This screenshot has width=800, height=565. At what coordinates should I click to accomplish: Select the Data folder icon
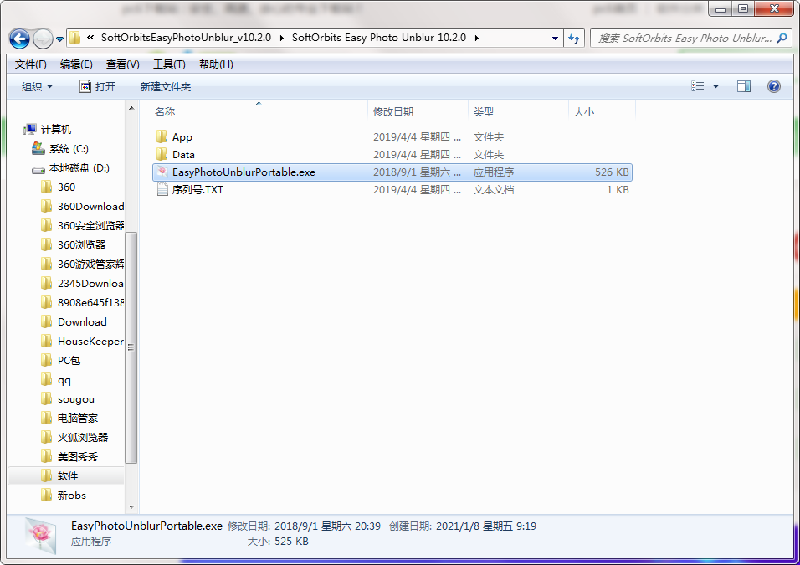(x=162, y=154)
